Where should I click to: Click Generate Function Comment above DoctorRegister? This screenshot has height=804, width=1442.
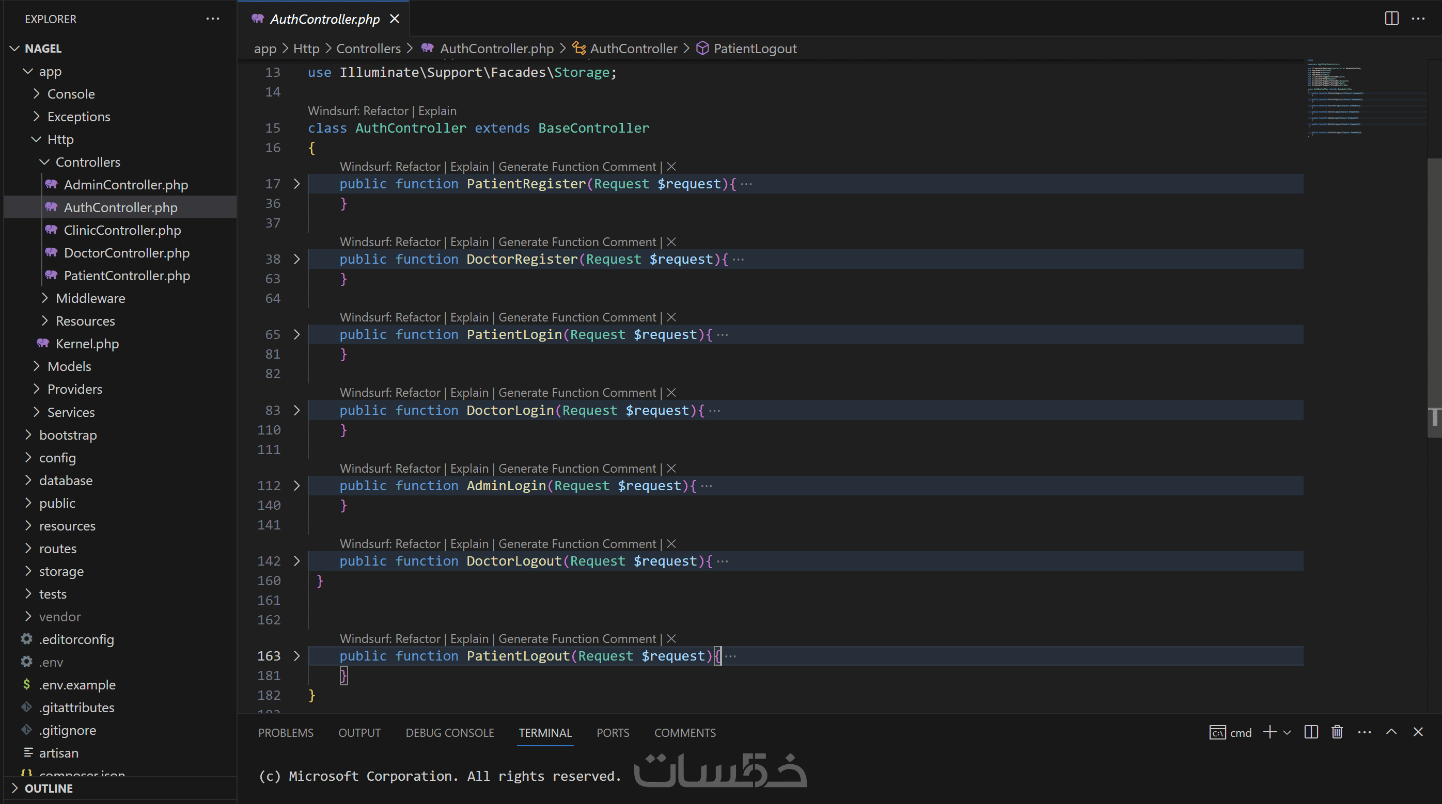576,242
